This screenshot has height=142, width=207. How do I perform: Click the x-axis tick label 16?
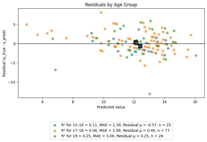pos(195,102)
